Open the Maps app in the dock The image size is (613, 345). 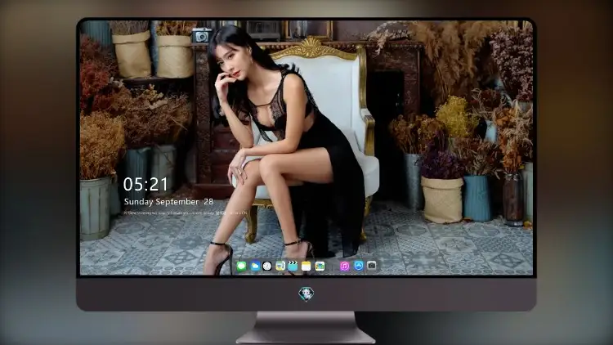click(280, 267)
